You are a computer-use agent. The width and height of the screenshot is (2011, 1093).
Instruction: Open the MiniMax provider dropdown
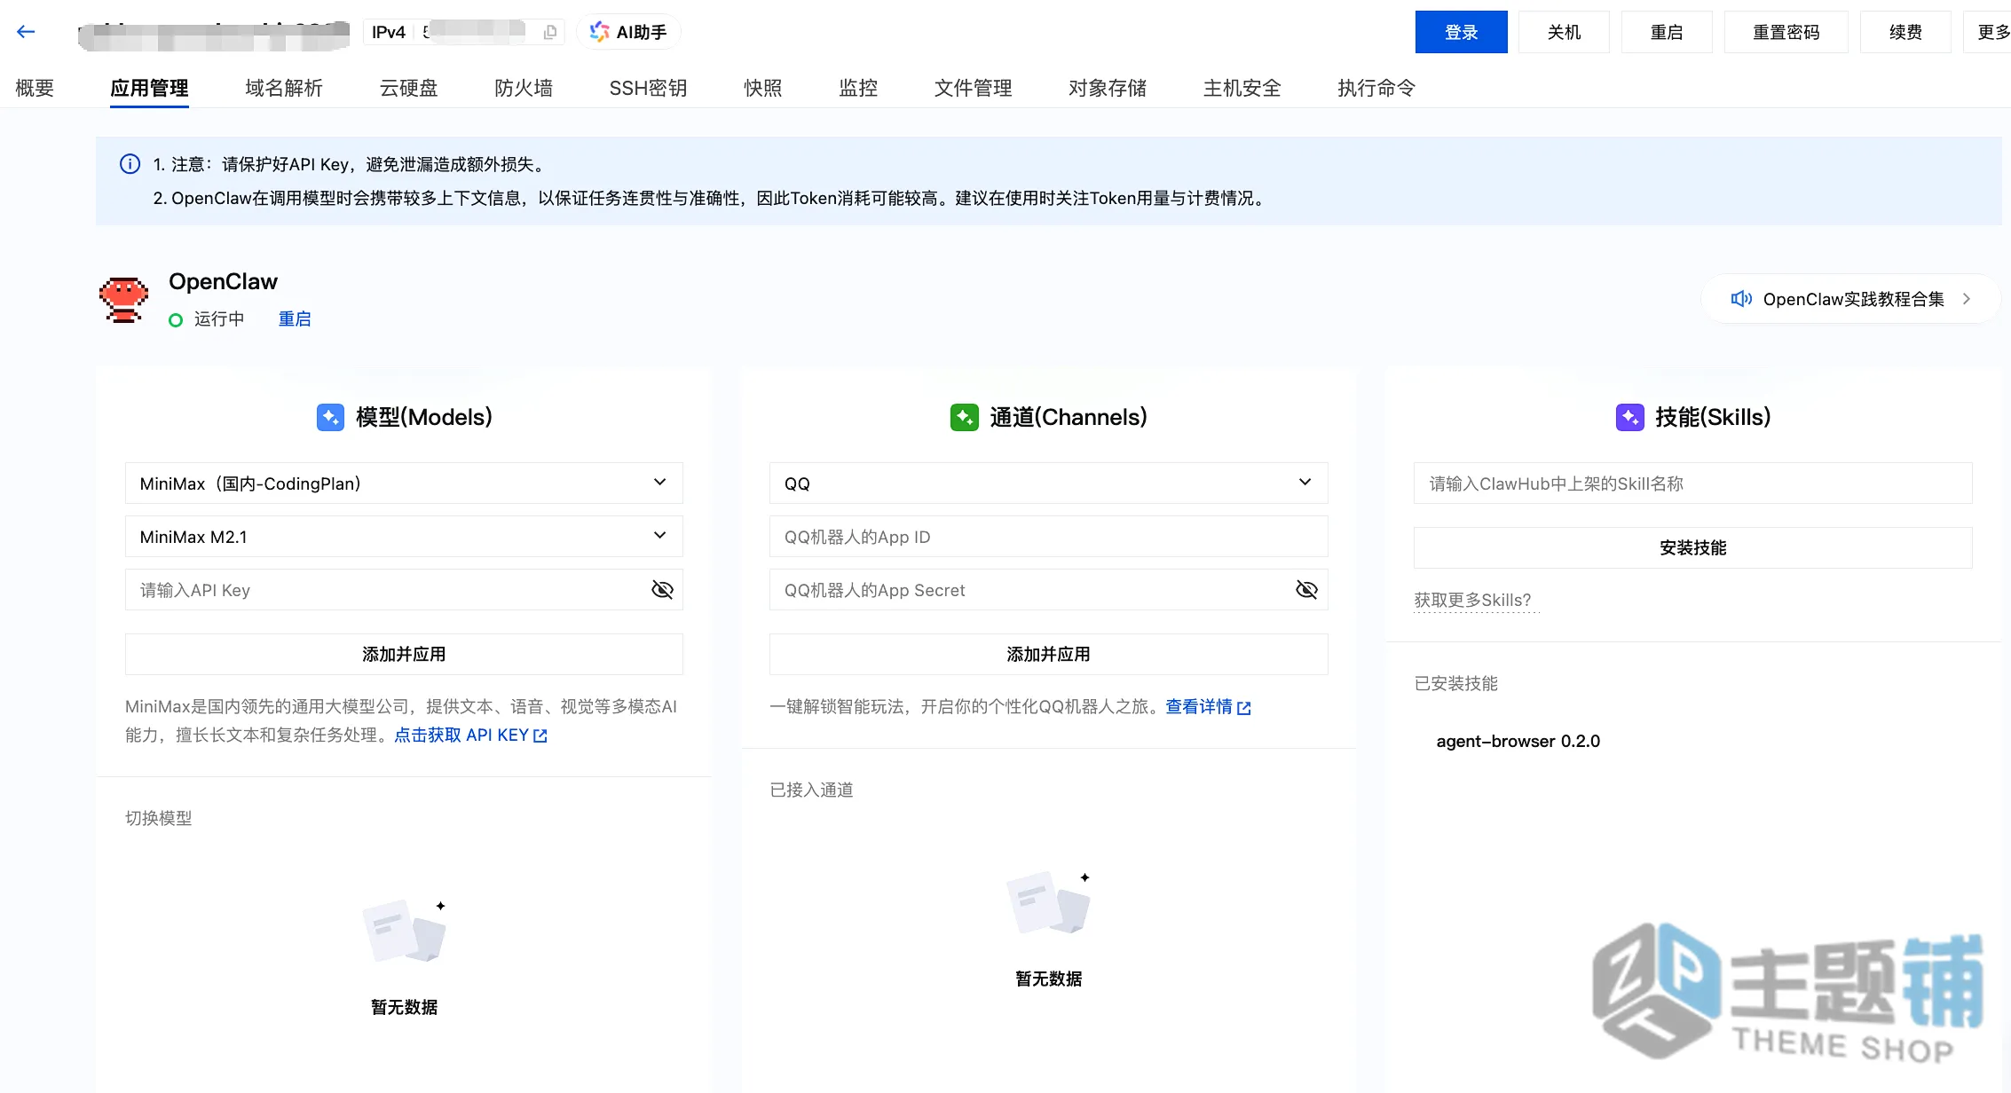(404, 484)
